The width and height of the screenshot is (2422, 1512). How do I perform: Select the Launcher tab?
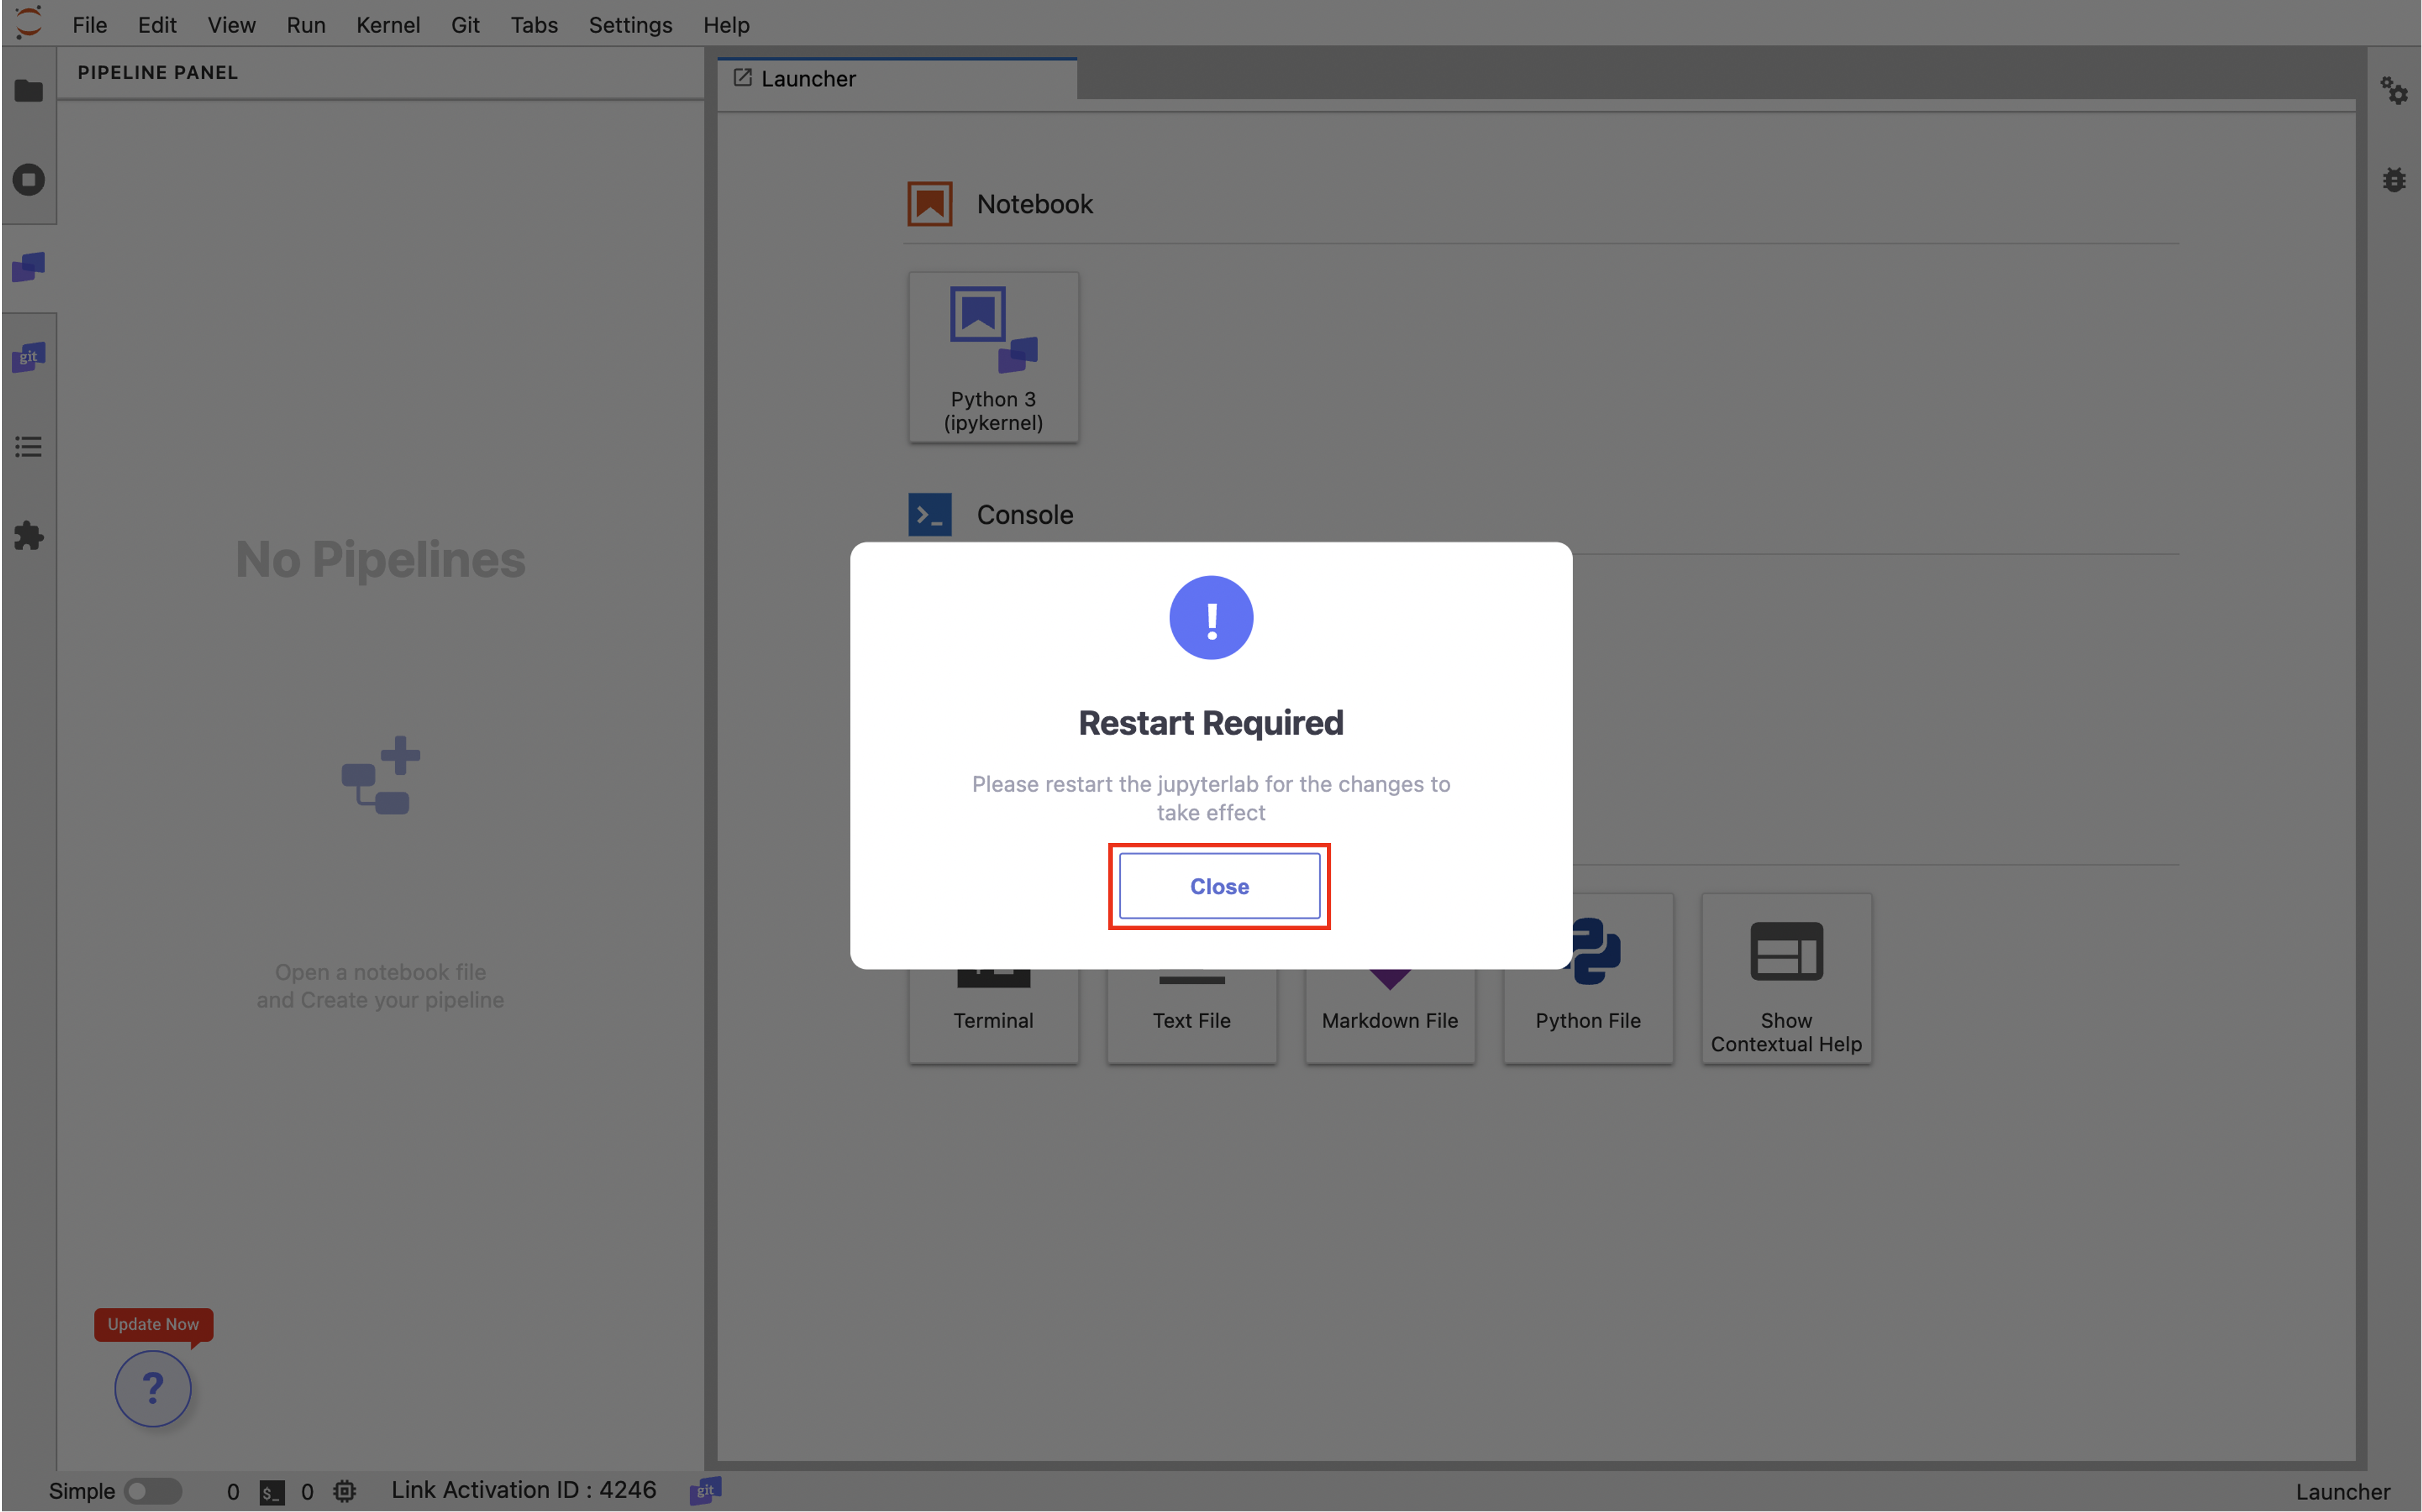tap(808, 79)
